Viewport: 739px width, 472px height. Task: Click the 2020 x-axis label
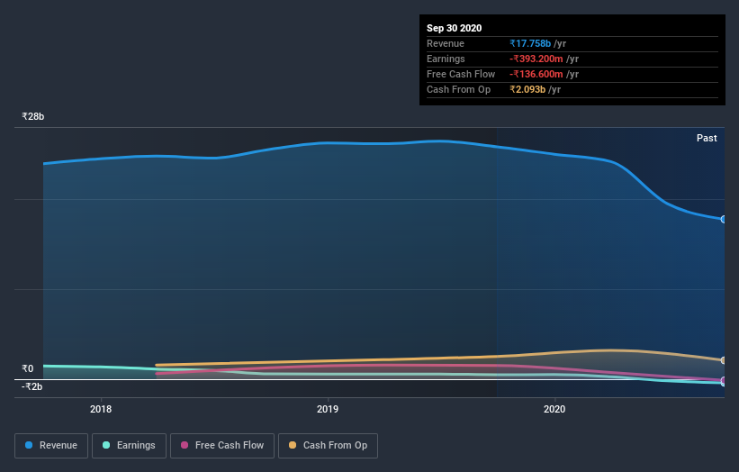pyautogui.click(x=554, y=409)
